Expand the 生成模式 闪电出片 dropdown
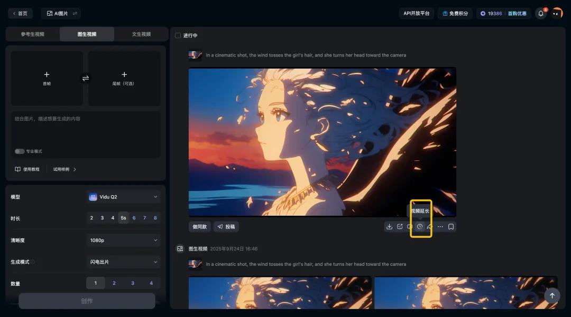Viewport: 571px width, 317px height. click(123, 261)
